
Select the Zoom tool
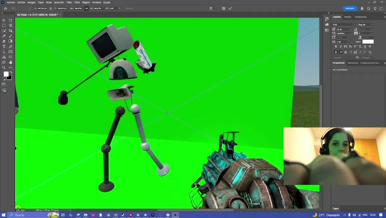click(4, 68)
